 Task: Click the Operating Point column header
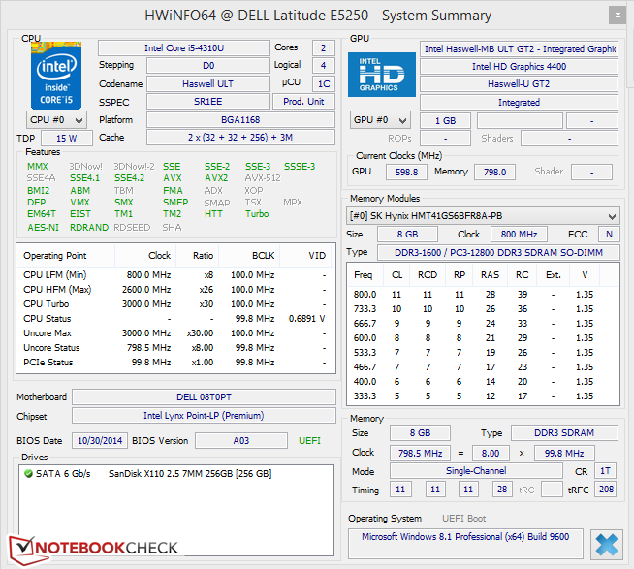coord(66,256)
